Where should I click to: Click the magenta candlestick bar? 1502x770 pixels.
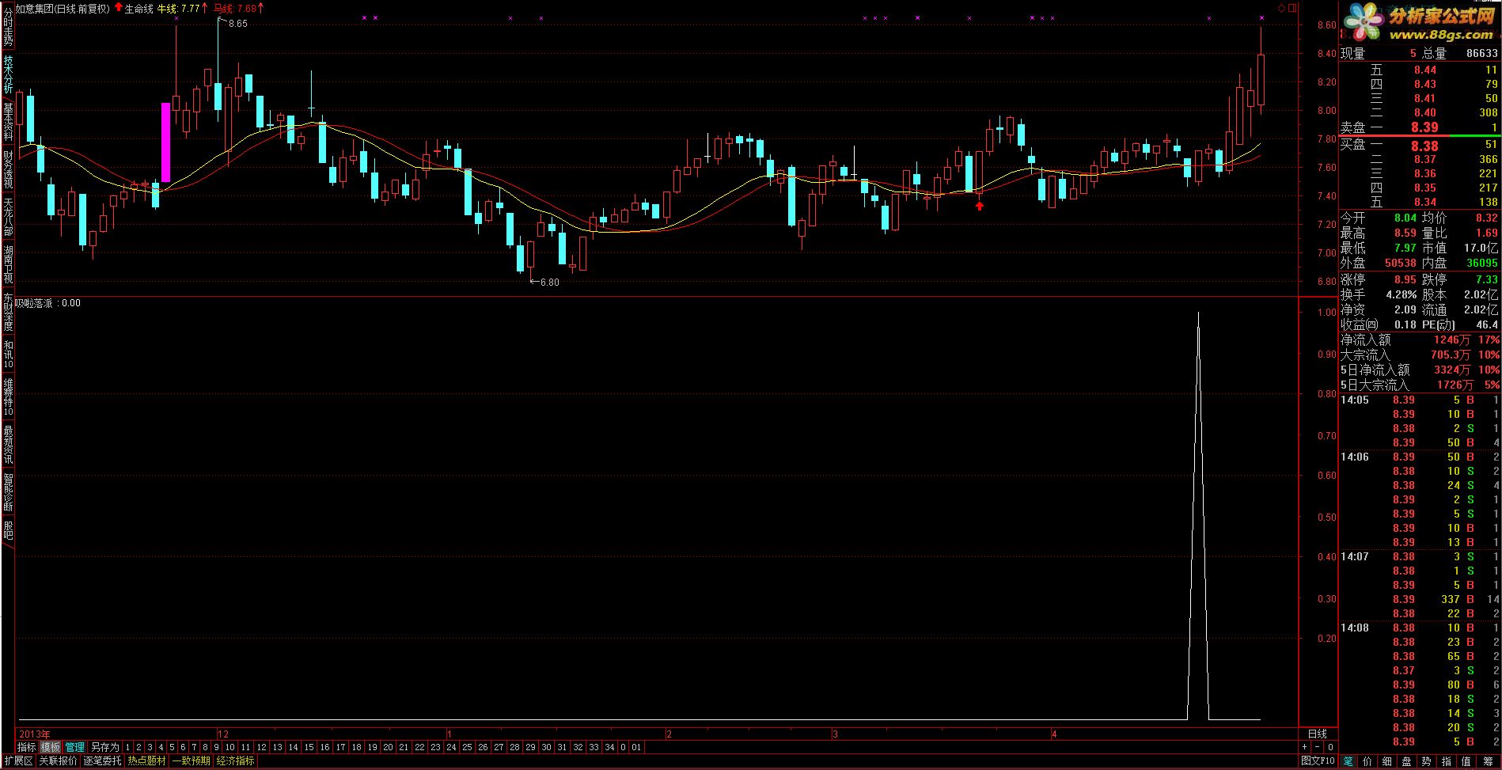tap(166, 142)
